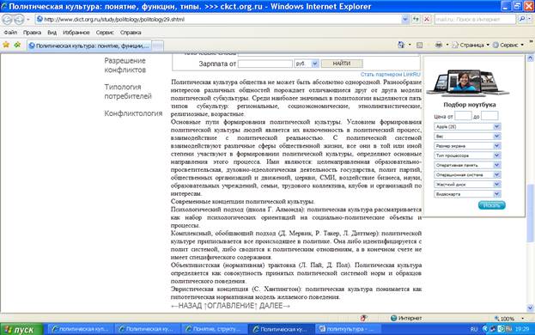This screenshot has width=535, height=335.
Task: Open the Избранное menu
Action: [x=76, y=33]
